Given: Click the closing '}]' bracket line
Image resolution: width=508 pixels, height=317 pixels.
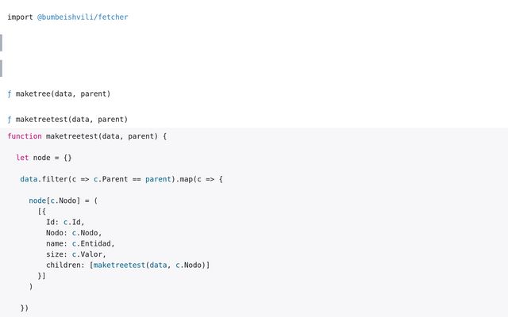Looking at the screenshot, I should pos(42,276).
